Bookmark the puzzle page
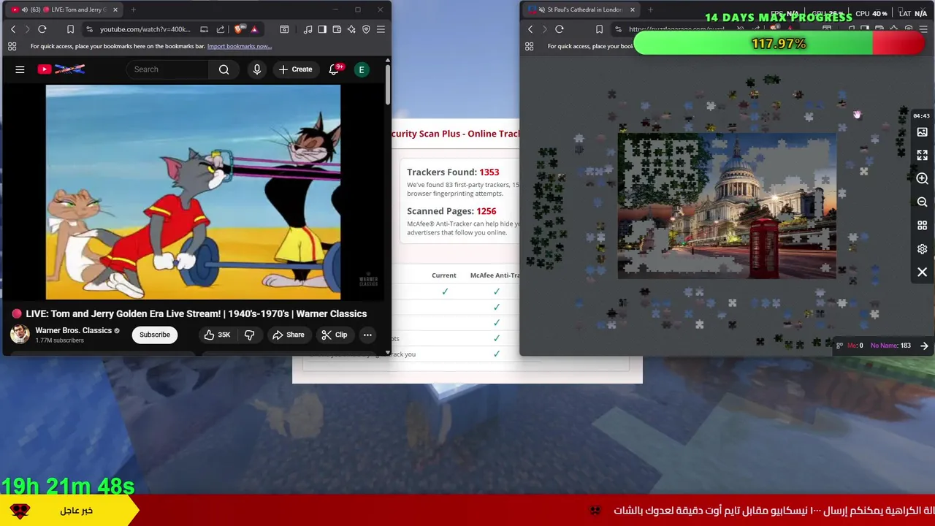This screenshot has height=526, width=935. pos(599,29)
